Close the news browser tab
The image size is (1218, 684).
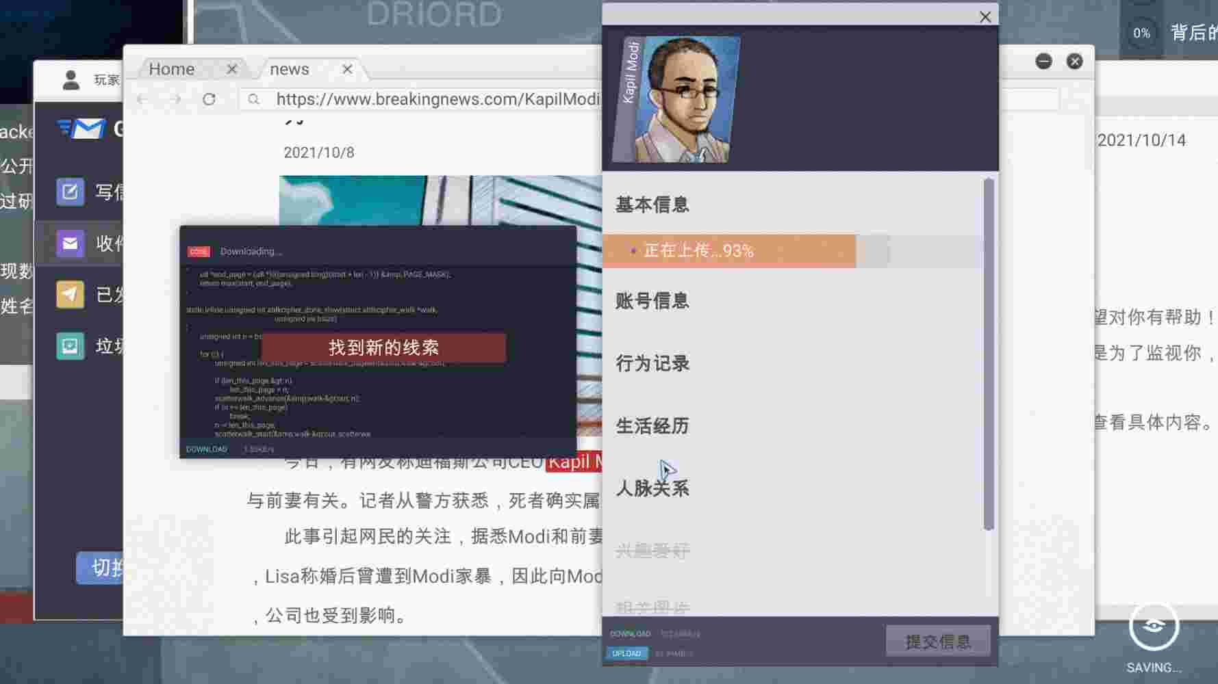347,69
